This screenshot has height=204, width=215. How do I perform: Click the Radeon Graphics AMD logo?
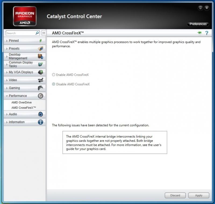coord(25,16)
